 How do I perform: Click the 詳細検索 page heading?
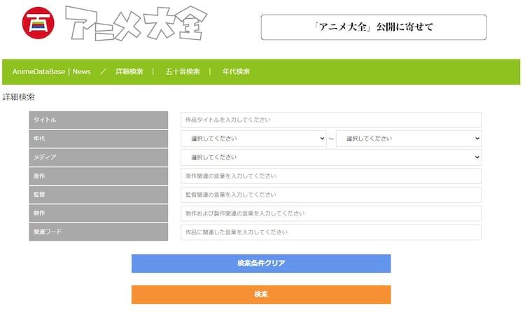pyautogui.click(x=19, y=97)
